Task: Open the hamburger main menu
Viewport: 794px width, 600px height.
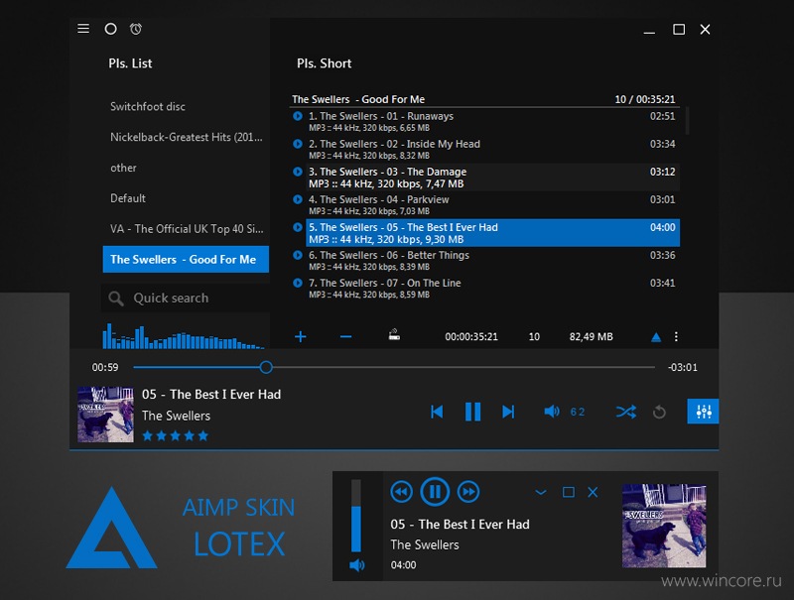Action: [x=83, y=29]
